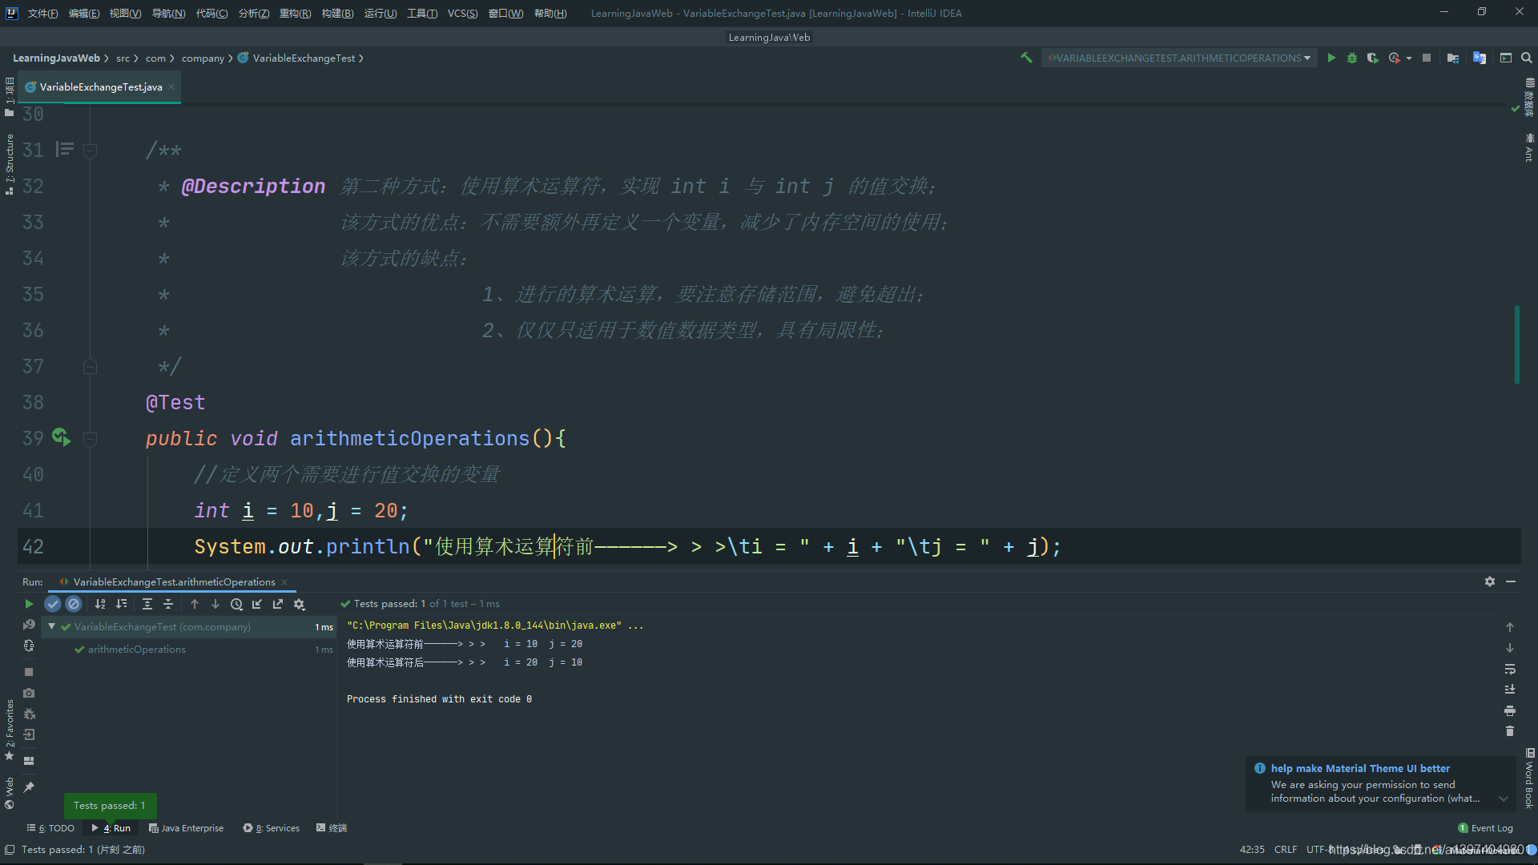Click Previous Failed Test up arrow
The image size is (1538, 865).
coord(195,604)
